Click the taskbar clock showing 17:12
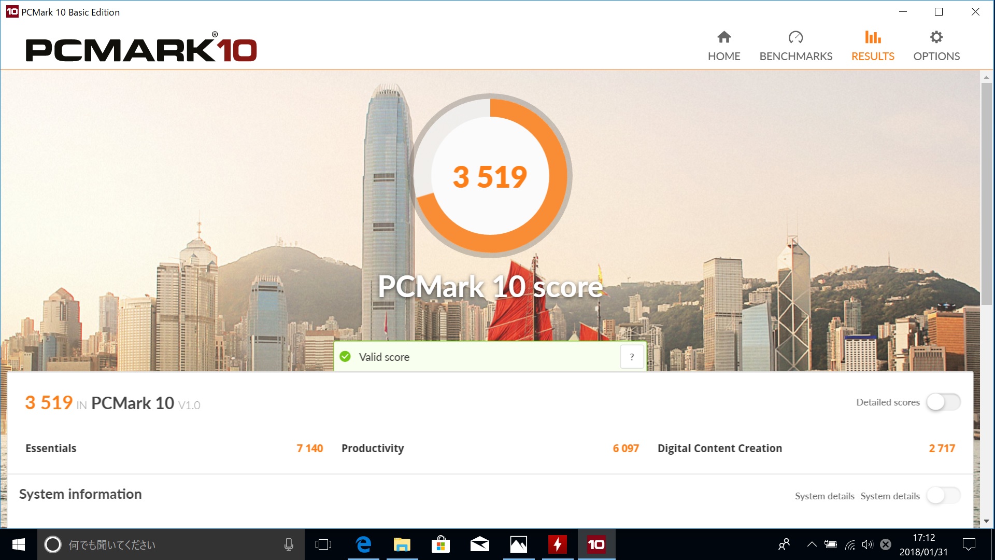The width and height of the screenshot is (995, 560). coord(923,544)
